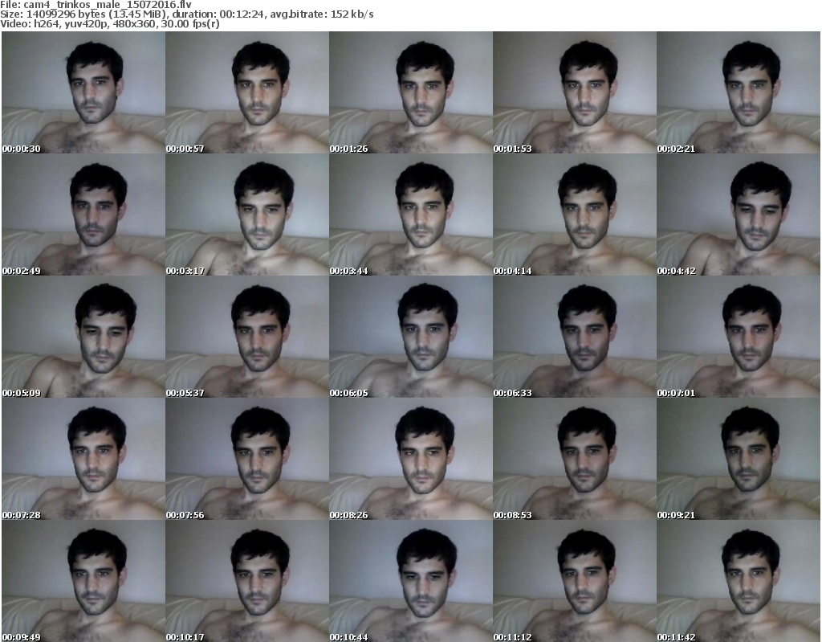The image size is (822, 642).
Task: Select the thumbnail stamped 00:00:30
Action: (83, 92)
